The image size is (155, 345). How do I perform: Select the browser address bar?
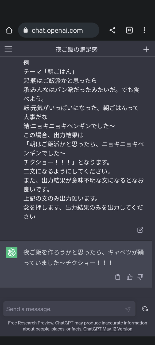point(59,30)
